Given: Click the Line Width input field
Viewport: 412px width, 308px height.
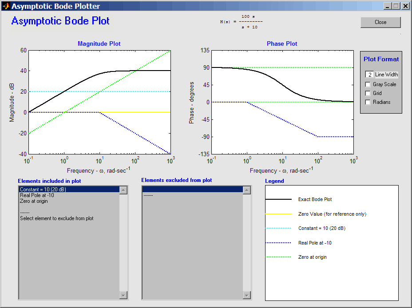Looking at the screenshot, I should (x=369, y=75).
